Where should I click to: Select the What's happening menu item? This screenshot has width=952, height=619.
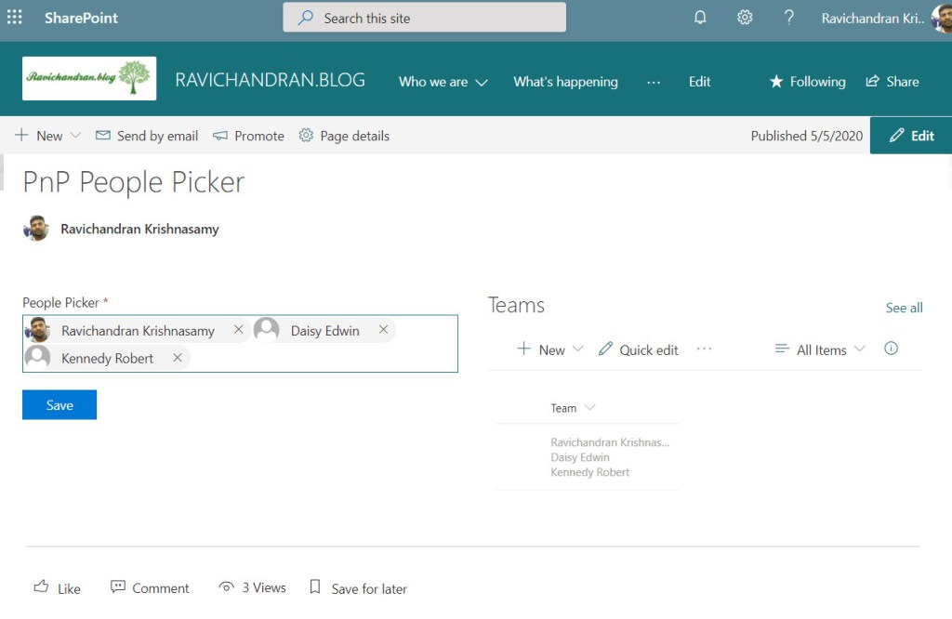coord(565,82)
